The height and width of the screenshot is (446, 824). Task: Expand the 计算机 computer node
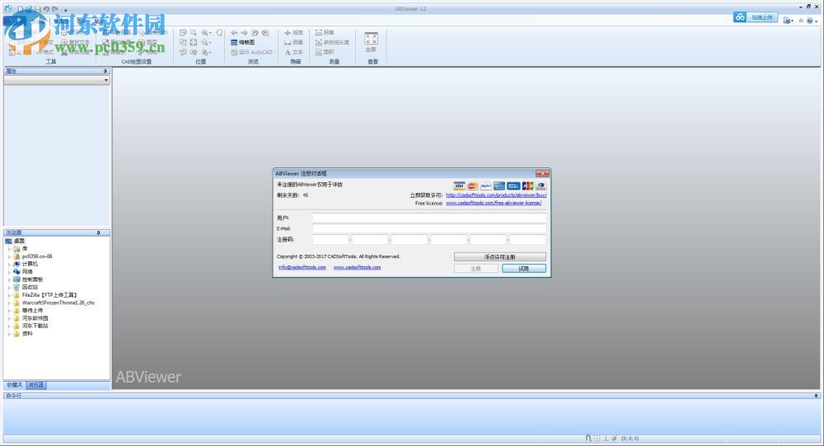point(9,264)
